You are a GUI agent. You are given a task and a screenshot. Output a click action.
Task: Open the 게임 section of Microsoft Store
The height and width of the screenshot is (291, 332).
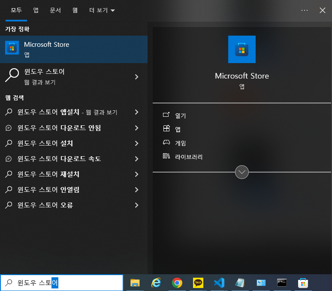[181, 143]
